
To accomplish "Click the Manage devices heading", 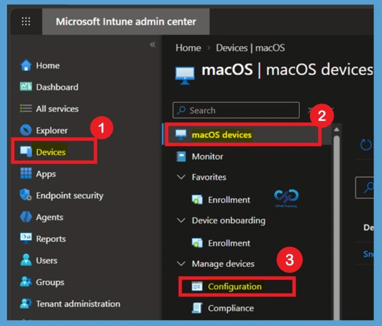I will pos(223,264).
